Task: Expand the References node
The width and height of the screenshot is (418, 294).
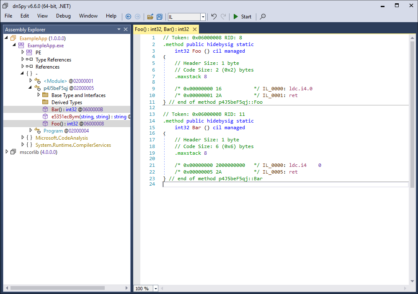Action: [x=23, y=66]
